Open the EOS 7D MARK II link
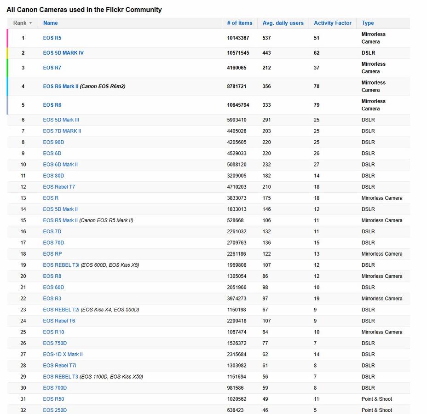The height and width of the screenshot is (414, 427). 62,131
